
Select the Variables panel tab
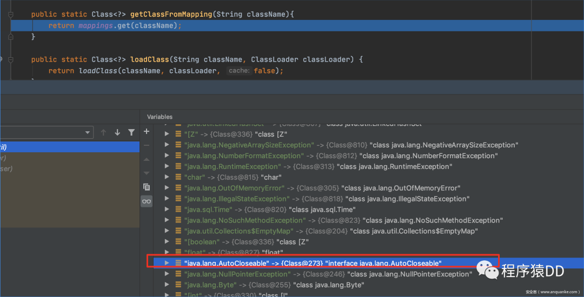tap(160, 117)
